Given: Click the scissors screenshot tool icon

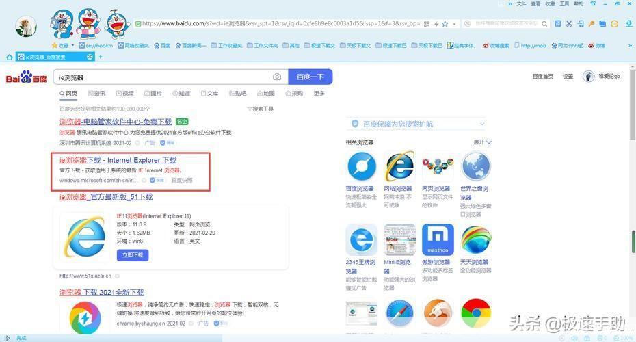Looking at the screenshot, I should pos(569,24).
